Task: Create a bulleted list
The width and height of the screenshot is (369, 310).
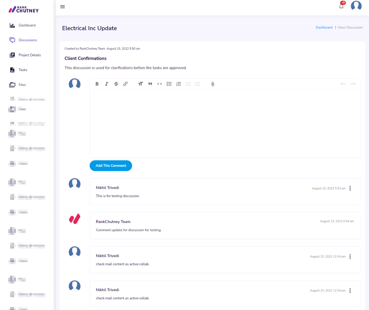Action: click(169, 84)
